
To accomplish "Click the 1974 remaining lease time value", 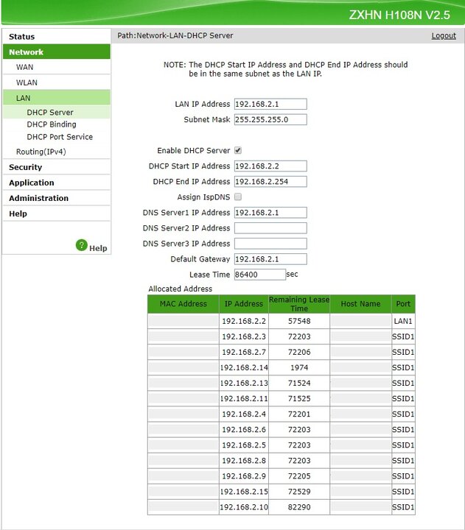I will (299, 367).
